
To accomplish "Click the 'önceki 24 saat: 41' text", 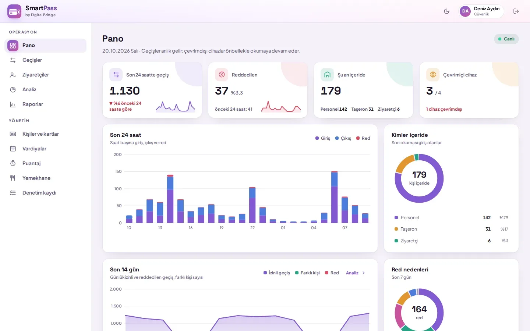I will (x=234, y=109).
